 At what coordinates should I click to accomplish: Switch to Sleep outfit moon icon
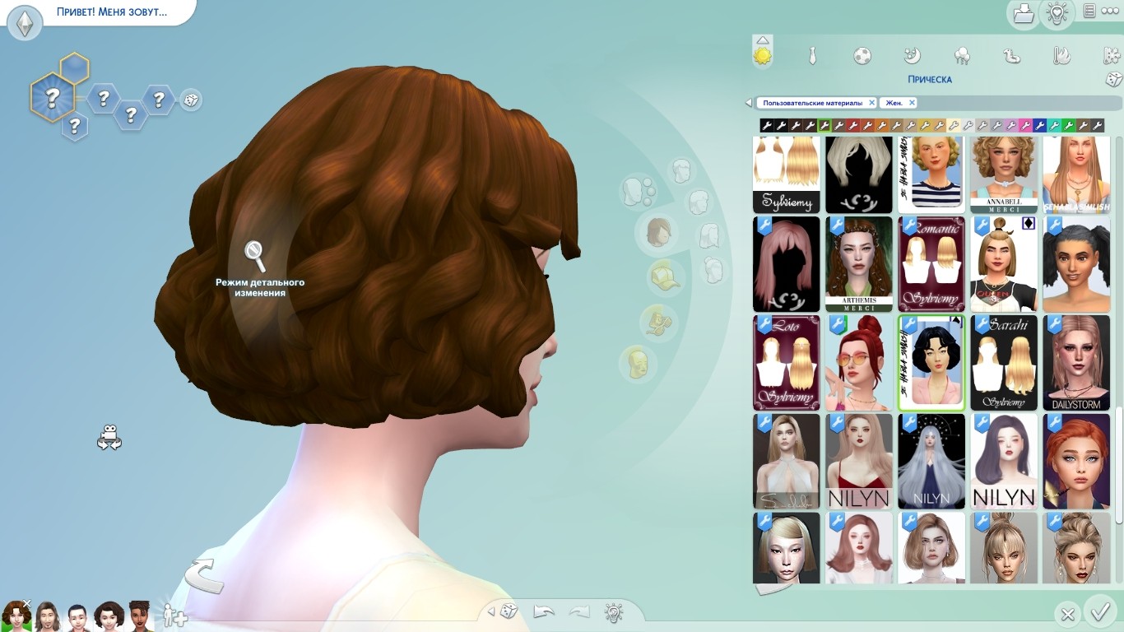coord(912,56)
